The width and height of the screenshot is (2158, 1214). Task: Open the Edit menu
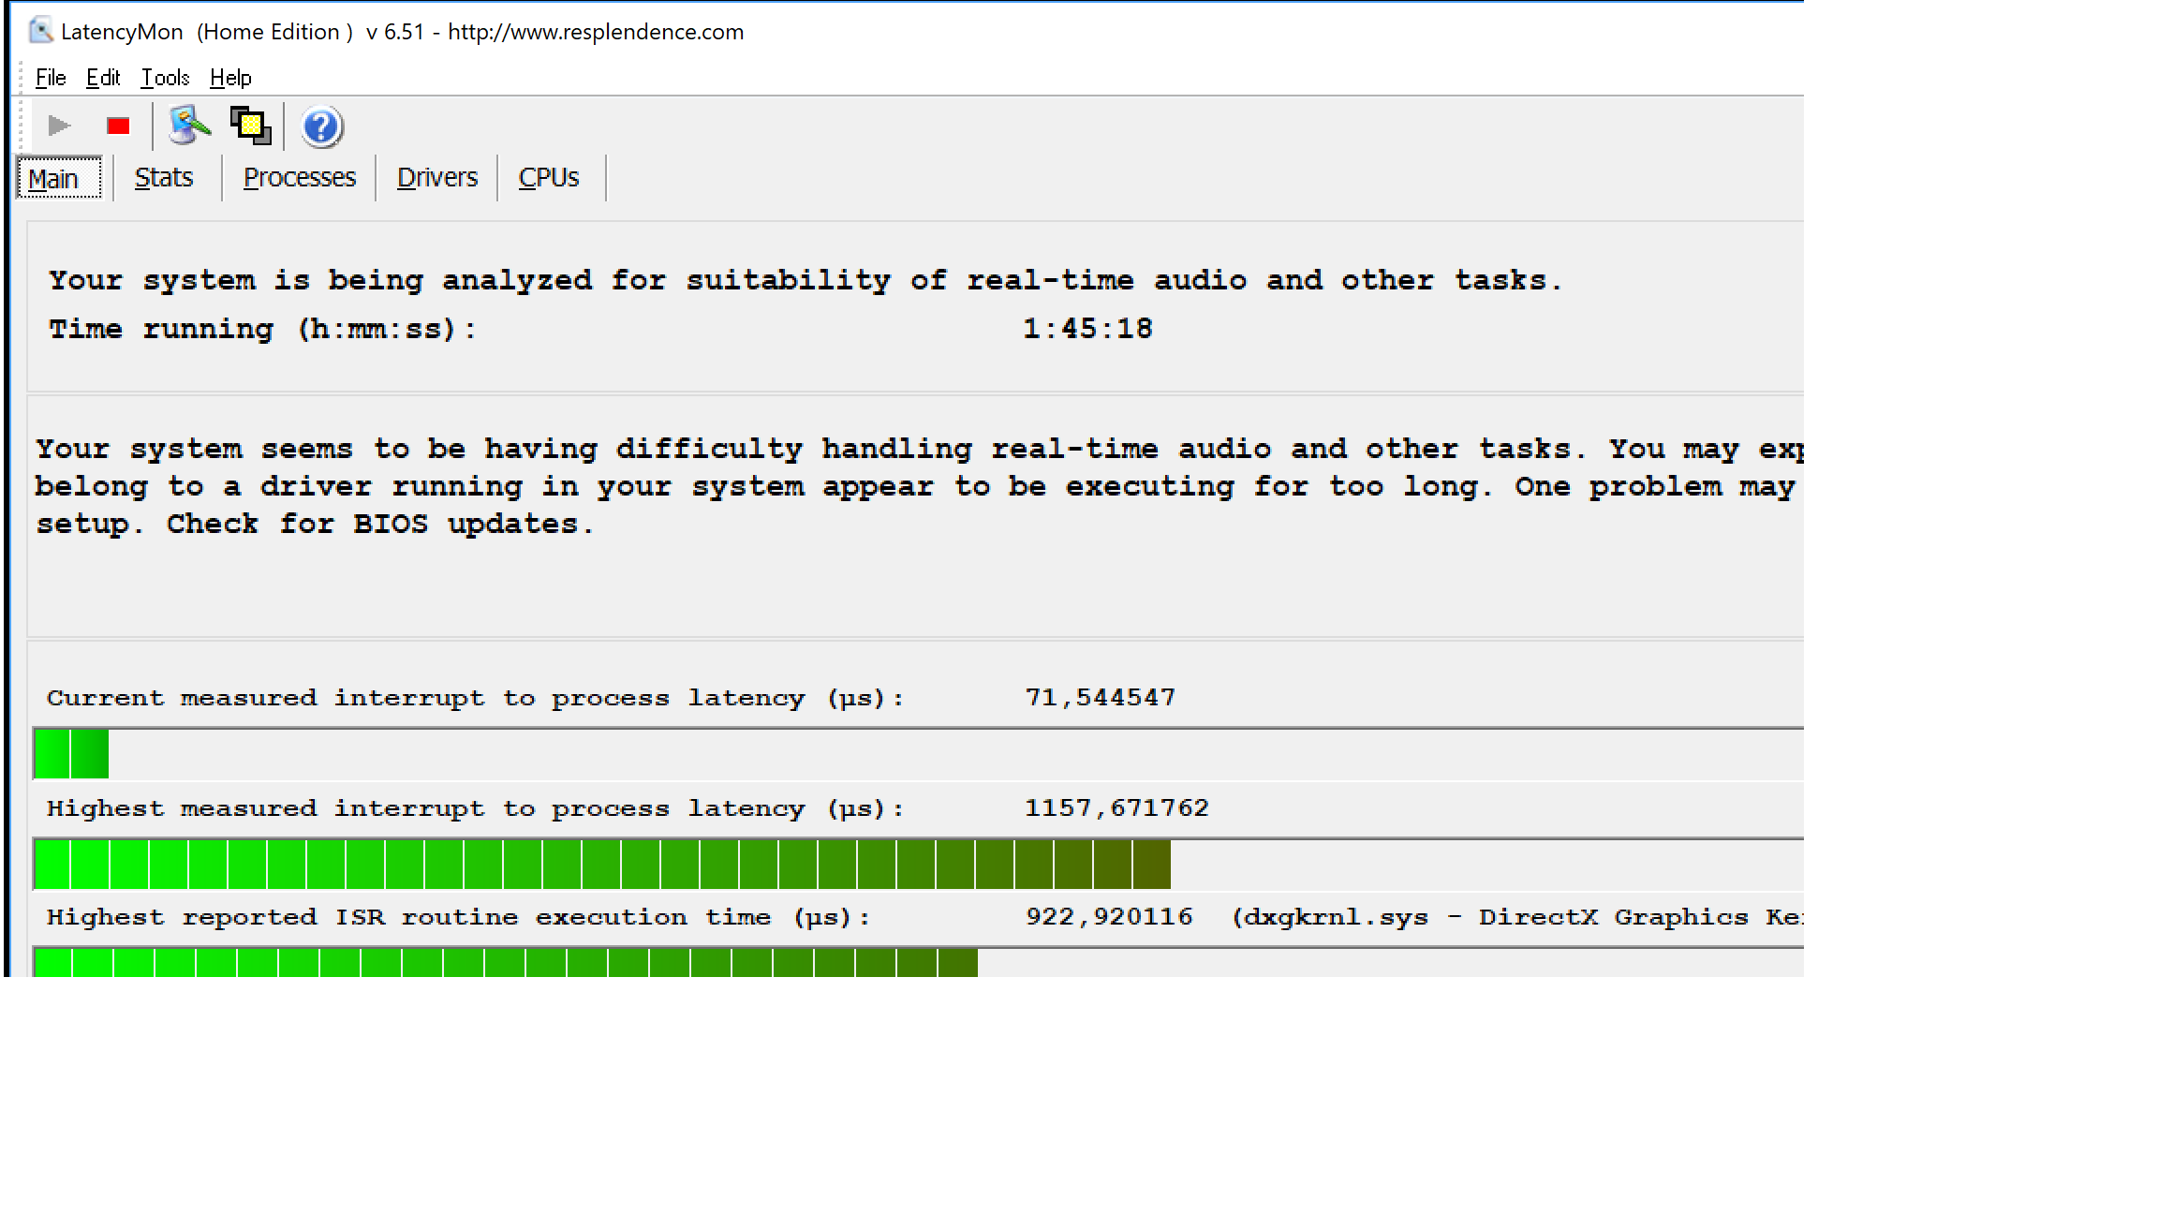[x=103, y=78]
